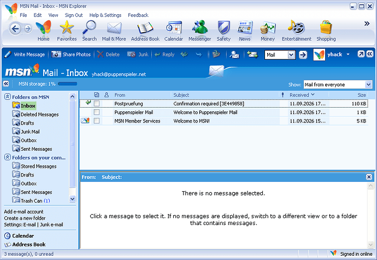377x260 pixels.
Task: Click Share Photos button
Action: 71,55
